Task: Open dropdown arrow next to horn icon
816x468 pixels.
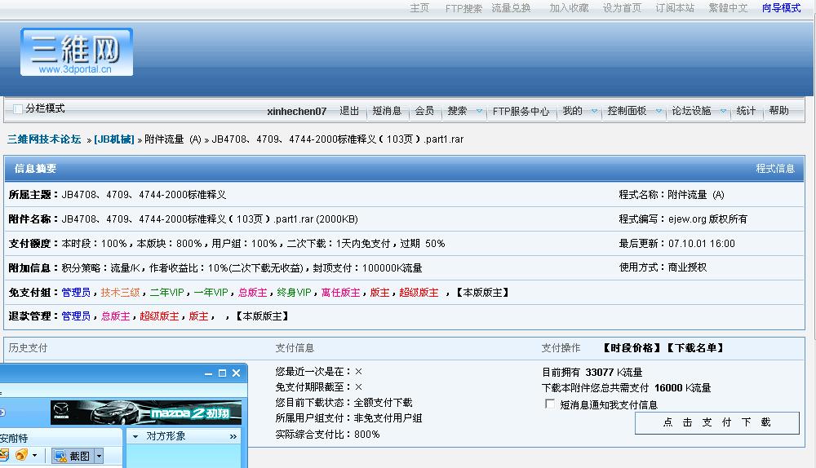Action: pos(34,456)
